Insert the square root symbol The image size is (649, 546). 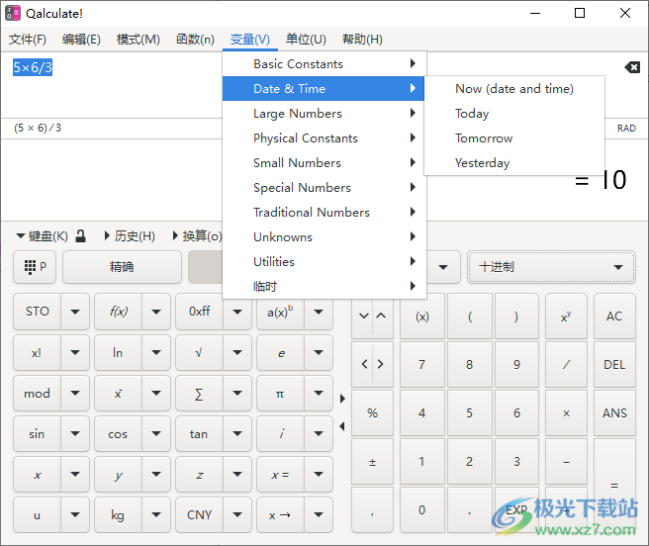coord(199,353)
